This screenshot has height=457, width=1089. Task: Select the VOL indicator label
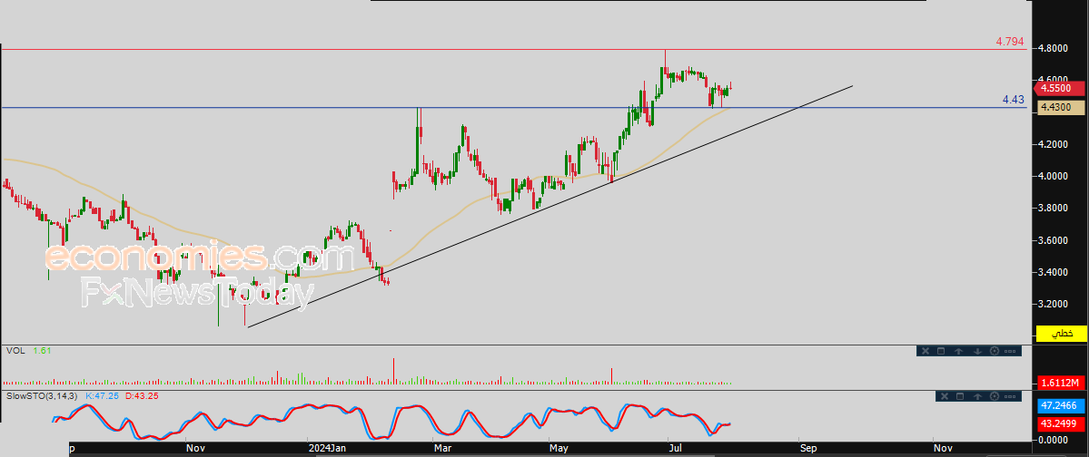15,351
